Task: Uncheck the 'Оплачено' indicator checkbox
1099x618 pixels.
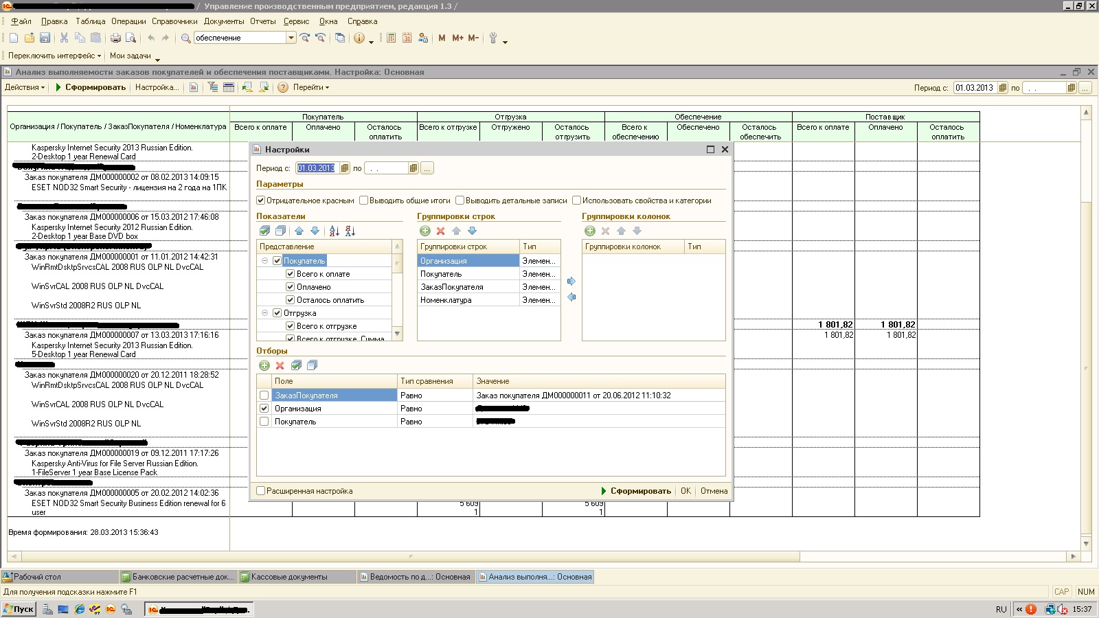Action: [x=291, y=287]
